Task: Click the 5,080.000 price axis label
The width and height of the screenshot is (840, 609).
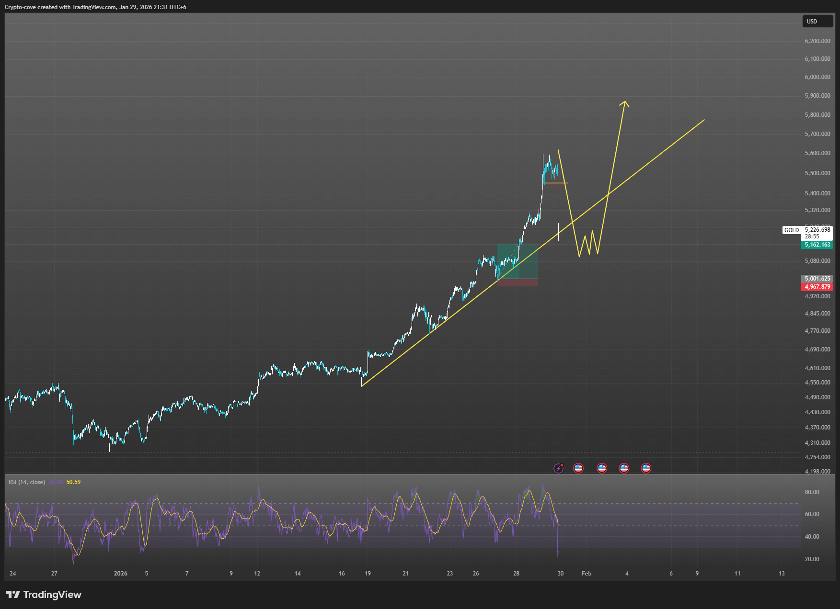Action: pyautogui.click(x=817, y=261)
